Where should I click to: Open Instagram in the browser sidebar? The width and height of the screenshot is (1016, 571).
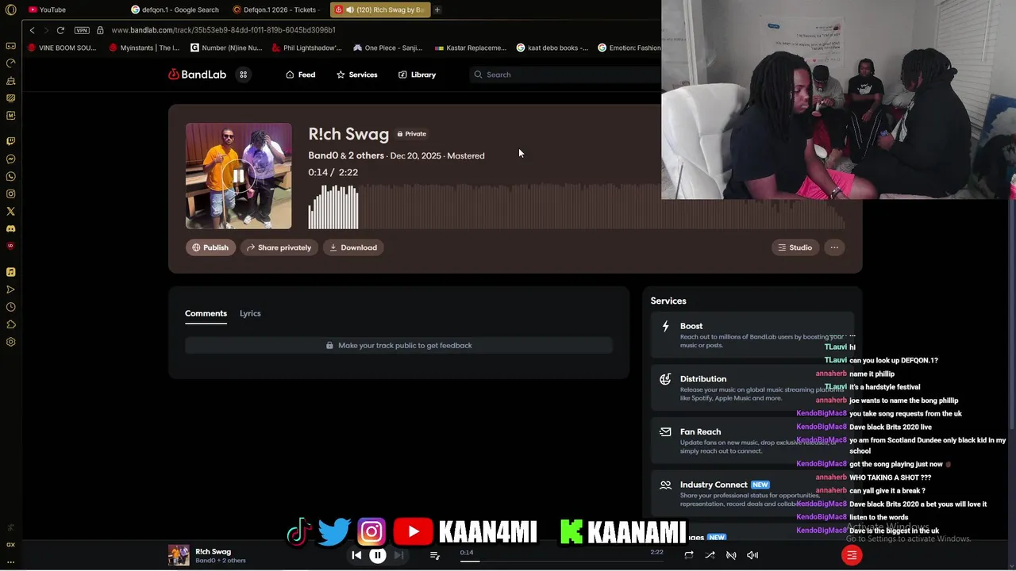tap(10, 194)
